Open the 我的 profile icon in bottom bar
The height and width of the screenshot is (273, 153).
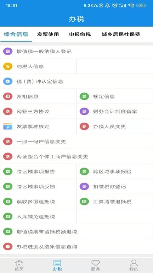point(134,263)
